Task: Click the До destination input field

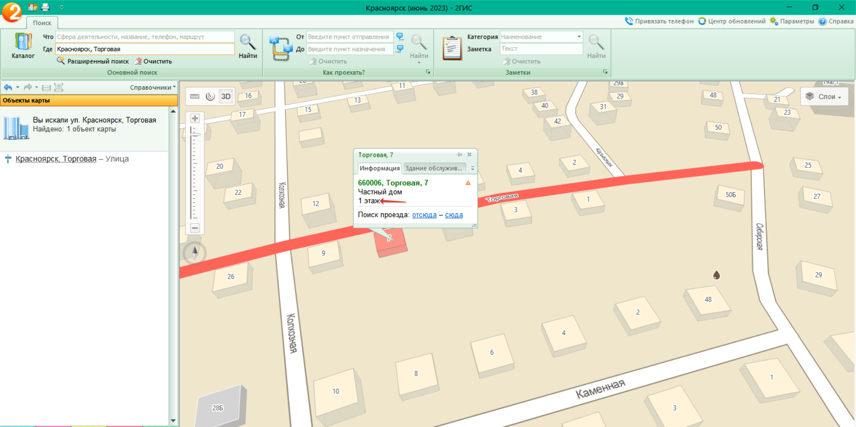Action: pos(350,49)
